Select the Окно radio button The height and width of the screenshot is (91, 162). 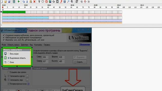9,62
